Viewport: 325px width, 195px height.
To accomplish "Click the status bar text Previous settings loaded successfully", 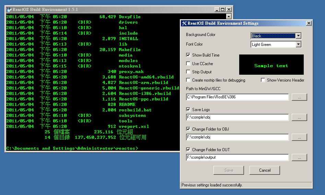I will (212, 185).
